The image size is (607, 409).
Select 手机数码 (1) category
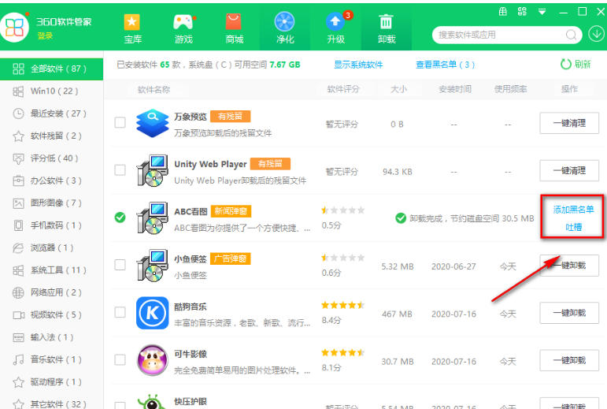point(51,225)
